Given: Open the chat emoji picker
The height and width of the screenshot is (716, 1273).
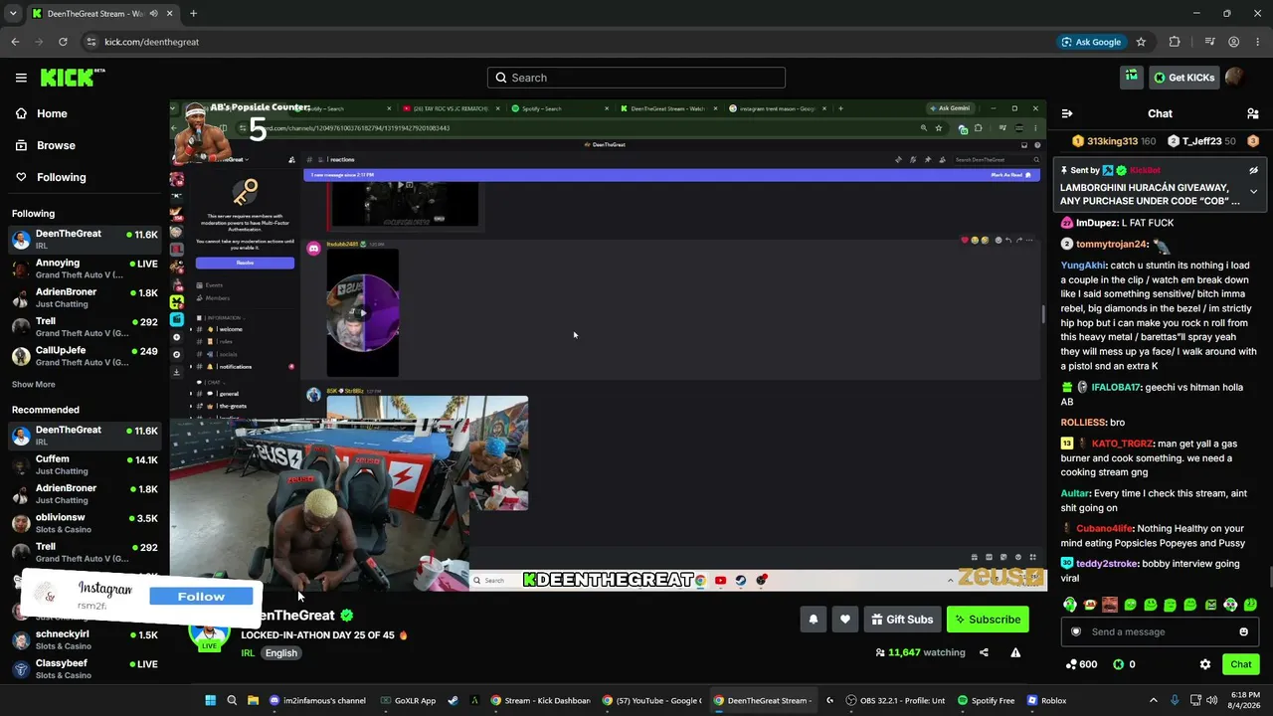Looking at the screenshot, I should (x=1243, y=631).
